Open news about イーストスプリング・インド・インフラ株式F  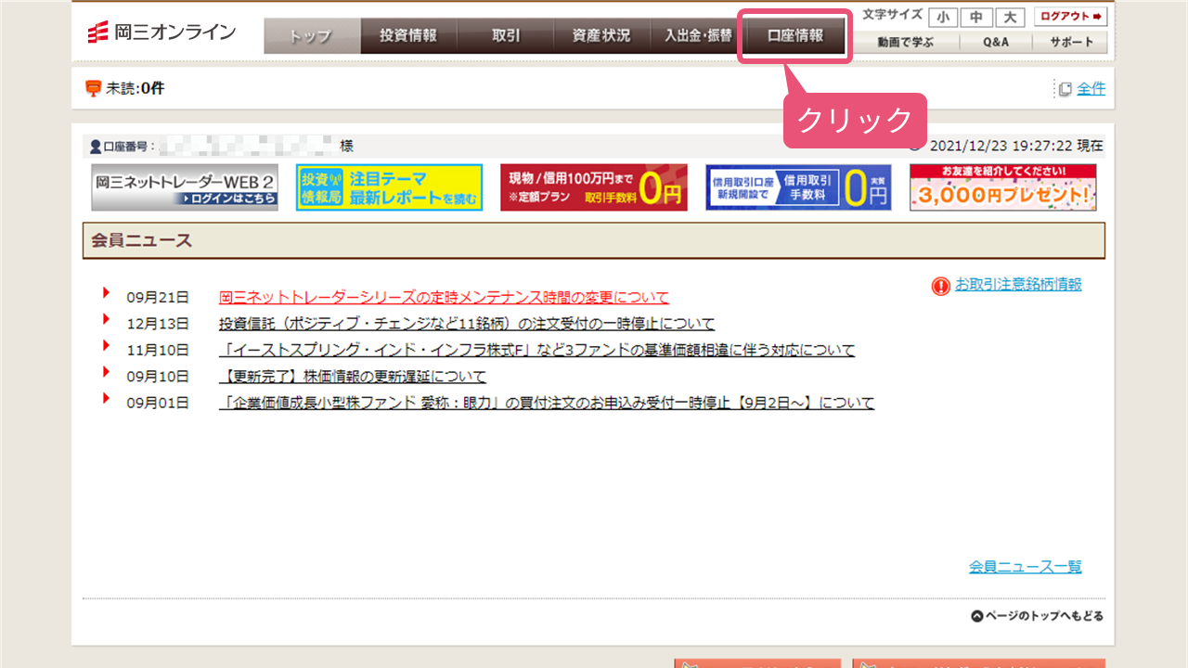click(x=537, y=350)
